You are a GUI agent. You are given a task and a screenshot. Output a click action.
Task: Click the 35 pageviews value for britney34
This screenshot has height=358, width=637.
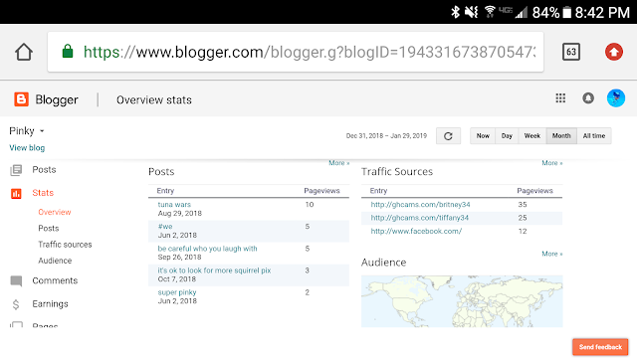coord(523,205)
